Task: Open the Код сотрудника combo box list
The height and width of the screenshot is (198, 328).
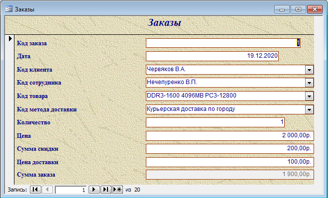Action: pos(309,83)
